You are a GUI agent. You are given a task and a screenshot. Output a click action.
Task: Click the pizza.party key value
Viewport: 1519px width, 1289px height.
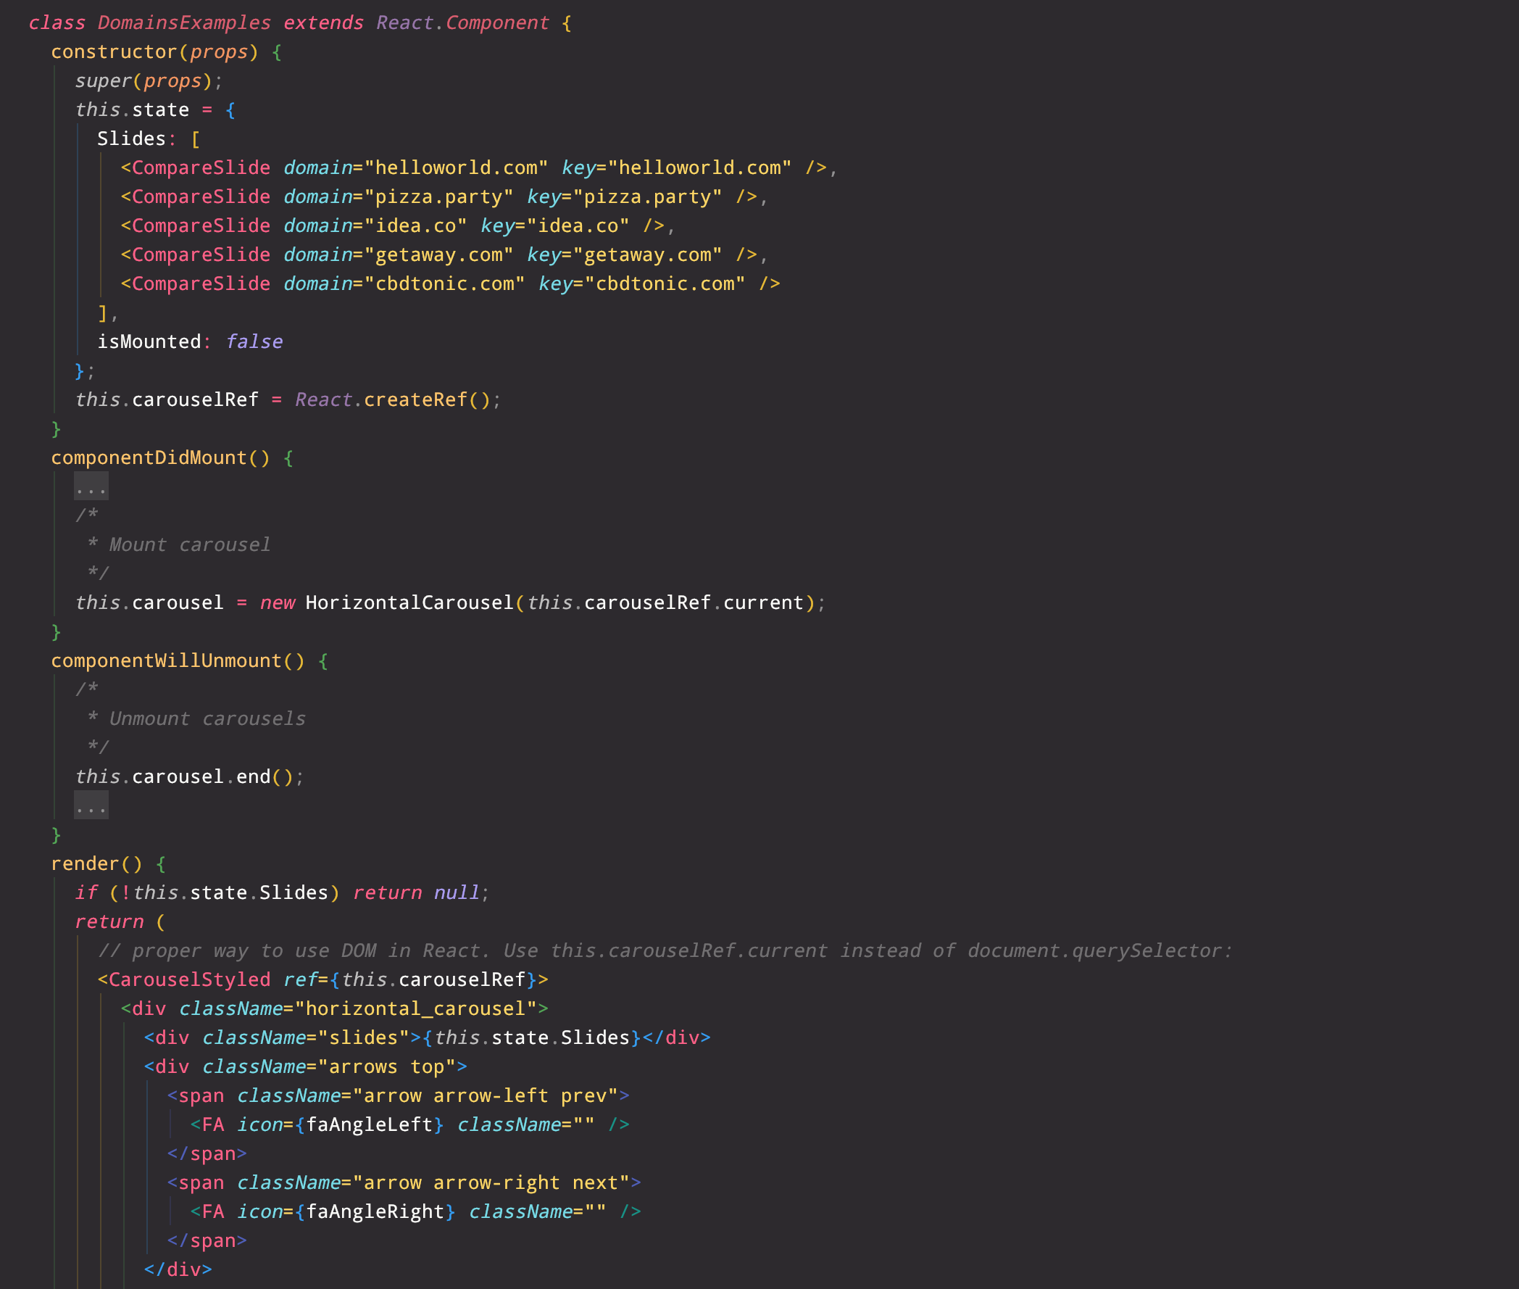pyautogui.click(x=647, y=197)
